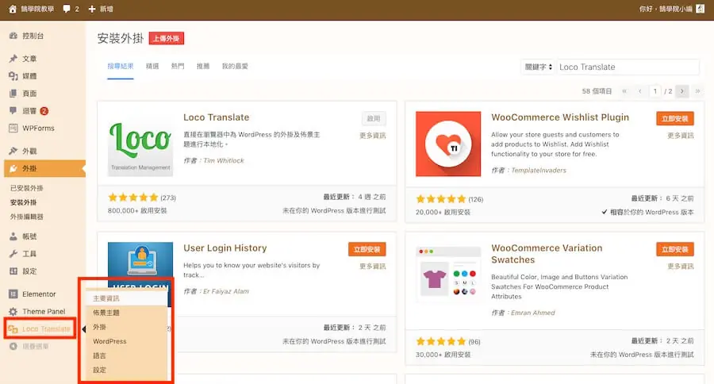Click the 設定 settings icon in sidebar
Screen dimensions: 714x384
pos(13,271)
